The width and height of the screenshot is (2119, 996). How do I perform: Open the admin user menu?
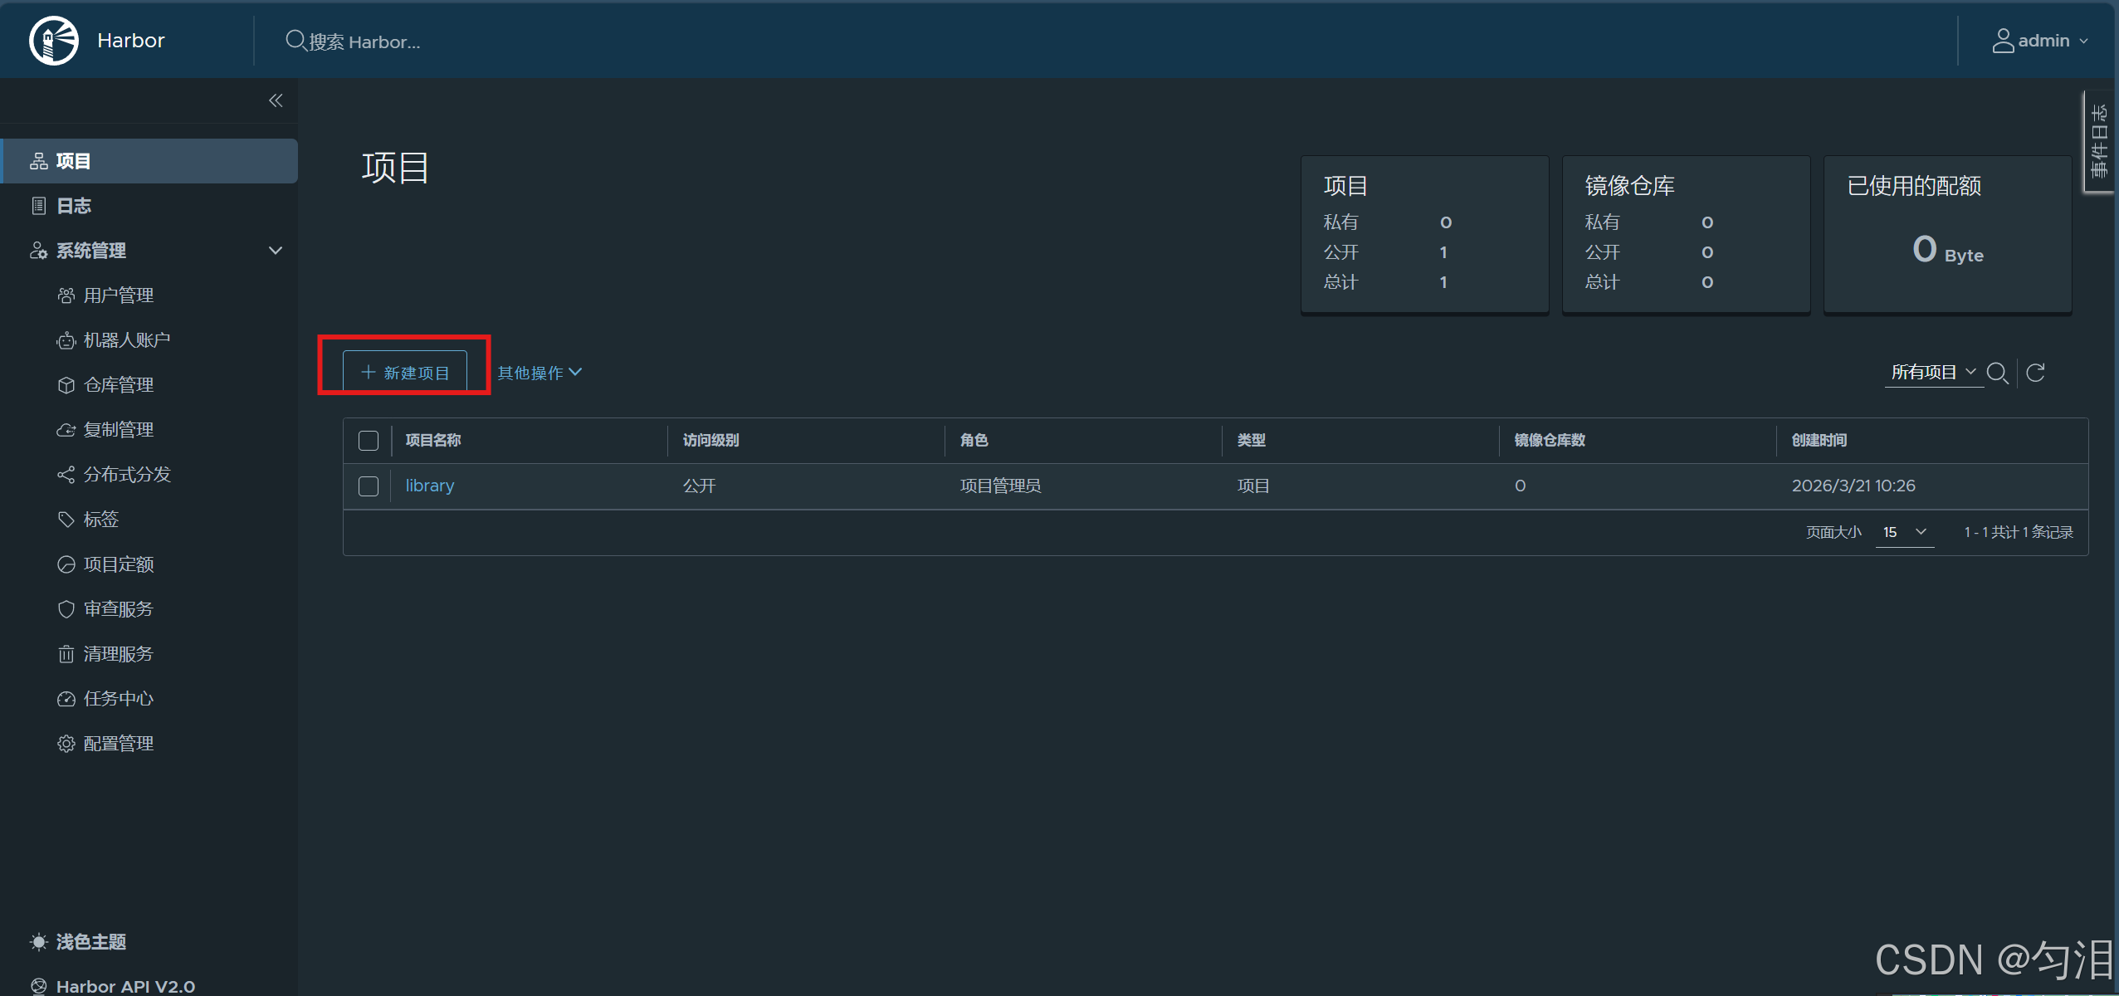pos(2041,41)
